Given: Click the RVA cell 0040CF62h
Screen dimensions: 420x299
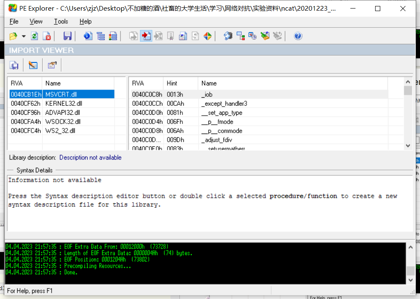Looking at the screenshot, I should click(x=26, y=104).
